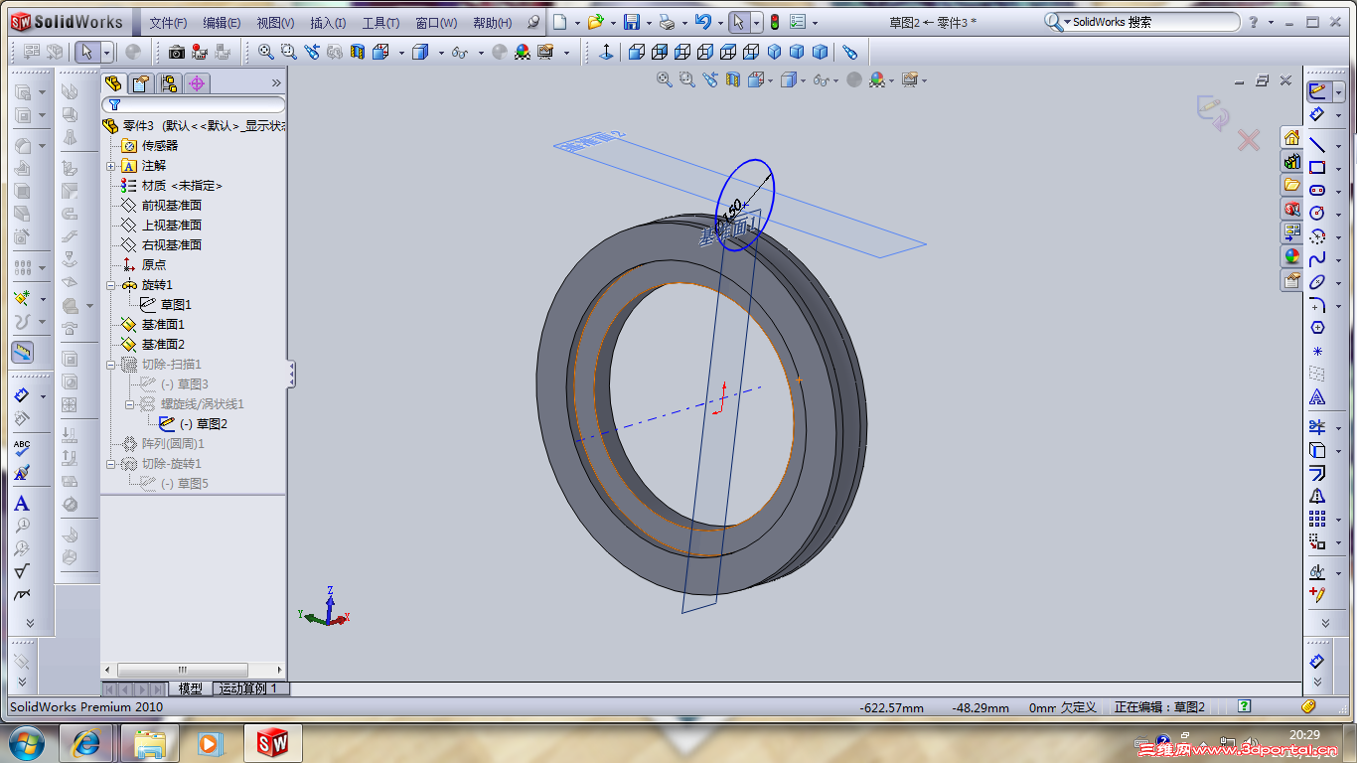
Task: Select the Ellipse sketch tool
Action: point(1317,282)
